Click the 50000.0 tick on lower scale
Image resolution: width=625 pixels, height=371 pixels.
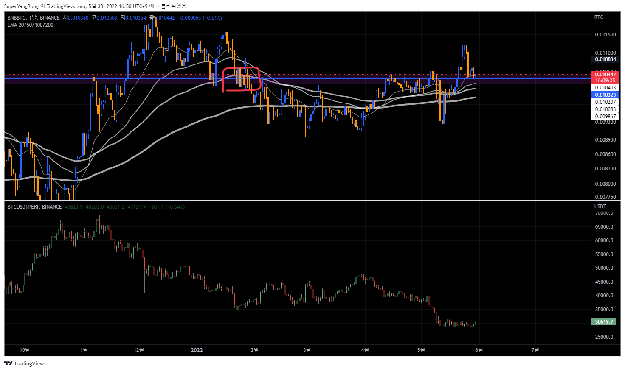pos(604,268)
